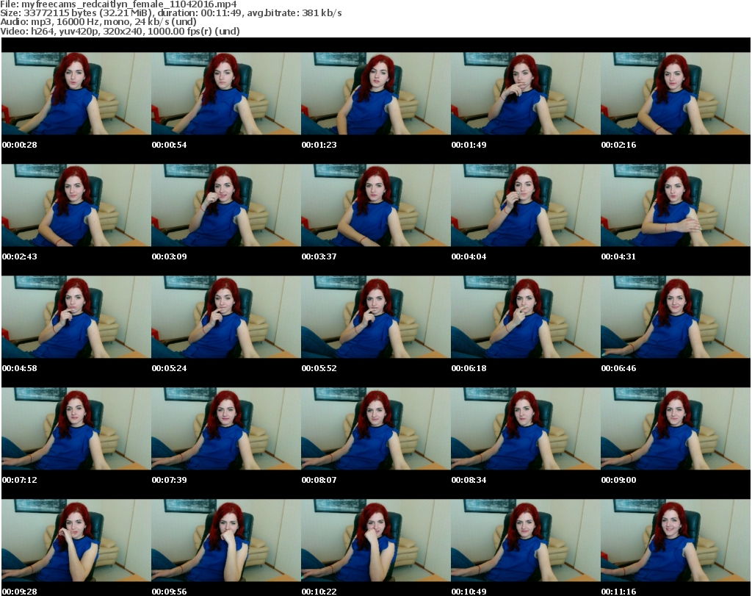Click the timestamp text 00:10:49

[469, 592]
